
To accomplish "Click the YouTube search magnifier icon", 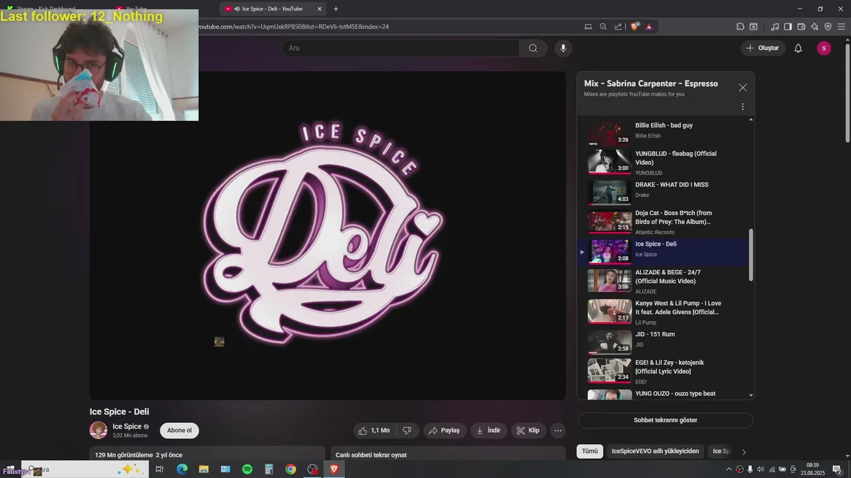I will point(533,48).
